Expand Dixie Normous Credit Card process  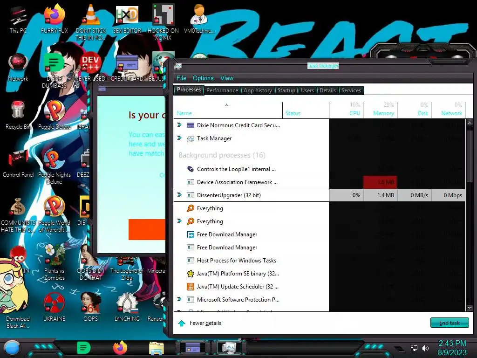[x=179, y=125]
